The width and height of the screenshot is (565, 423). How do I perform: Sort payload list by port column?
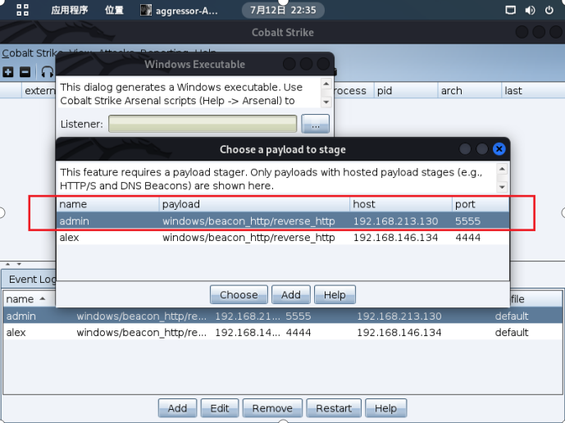pos(481,204)
